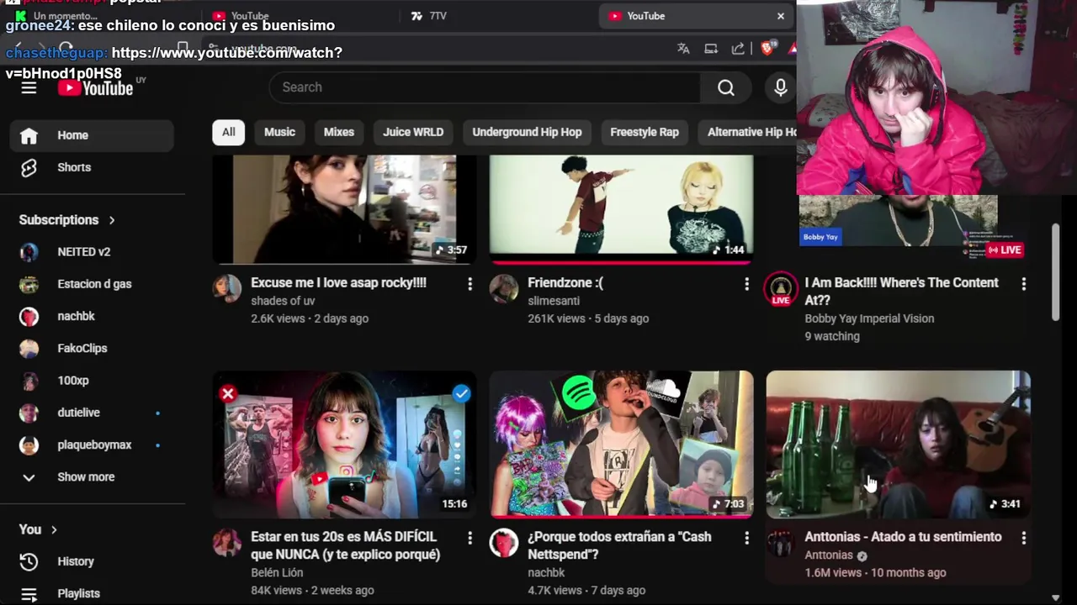Open NEITED v2 subscription channel
Image resolution: width=1077 pixels, height=605 pixels.
tap(92, 252)
